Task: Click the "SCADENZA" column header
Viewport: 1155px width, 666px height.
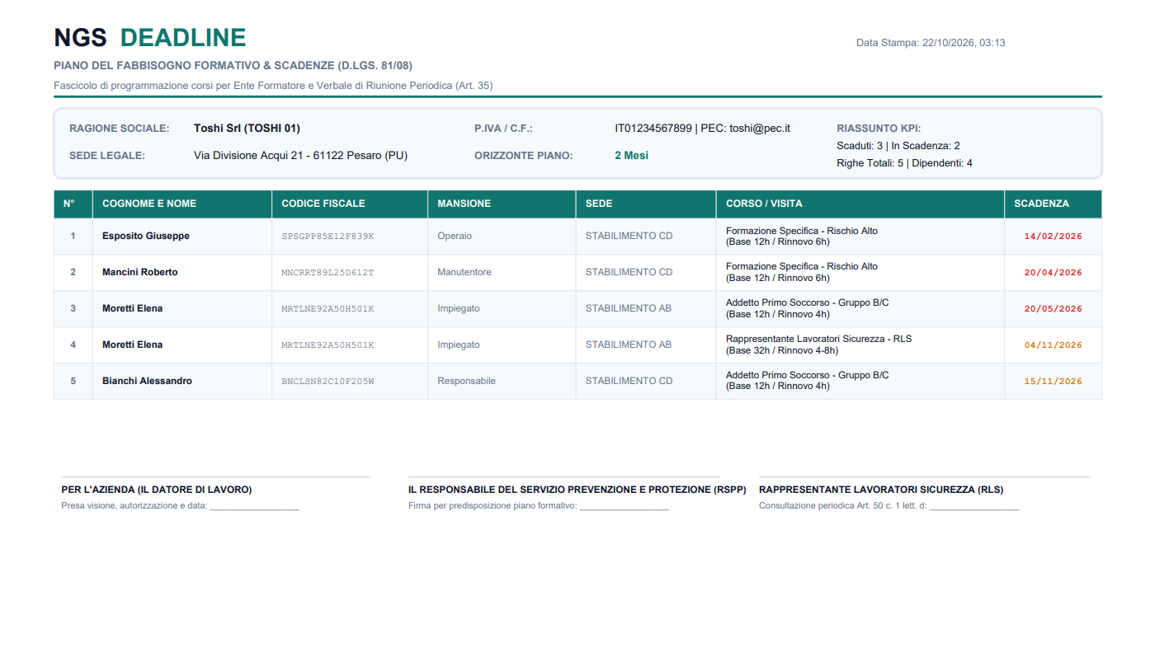Action: pos(1053,204)
